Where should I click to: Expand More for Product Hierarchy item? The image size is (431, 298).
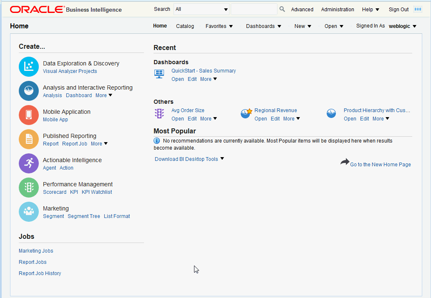381,119
